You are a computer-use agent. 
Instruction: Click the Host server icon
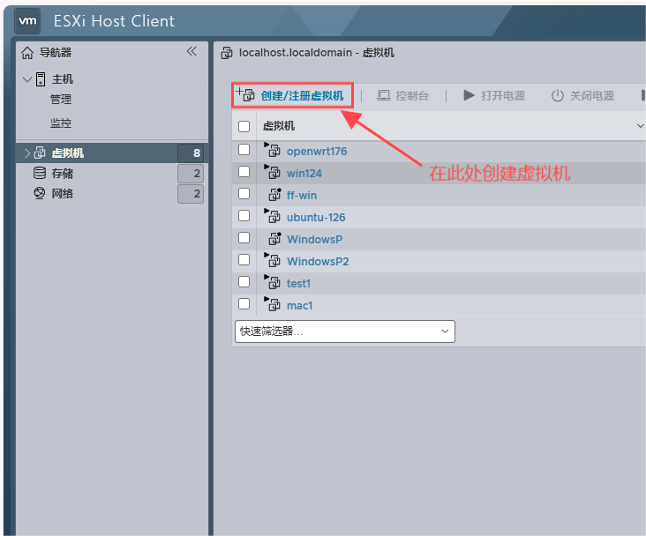pos(41,79)
